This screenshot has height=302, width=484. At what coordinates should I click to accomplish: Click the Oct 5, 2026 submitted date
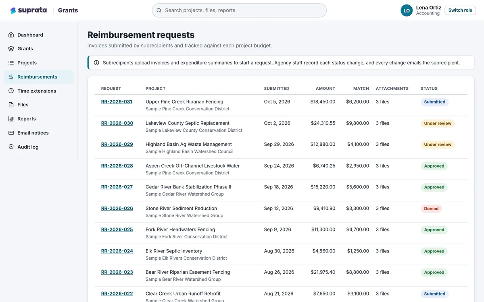277,102
